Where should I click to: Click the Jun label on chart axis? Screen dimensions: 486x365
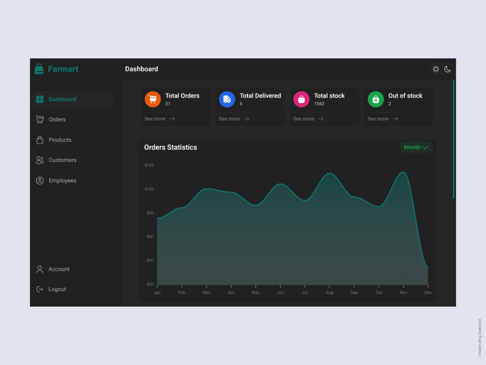280,292
